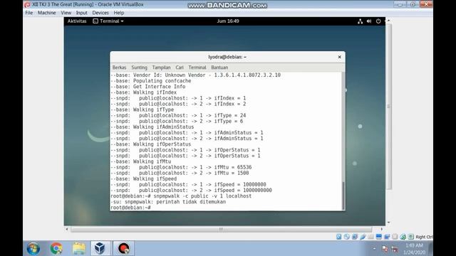Open the terminal's Cari menu
456x256 pixels.
point(180,68)
